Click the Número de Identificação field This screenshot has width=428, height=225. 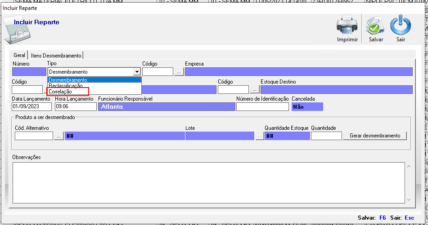pos(262,106)
